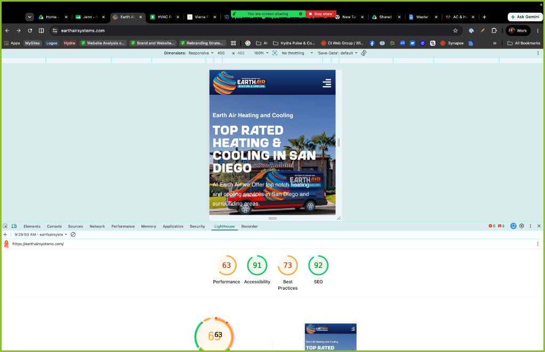Open a new browser tab
545x352 pixels.
(x=484, y=17)
